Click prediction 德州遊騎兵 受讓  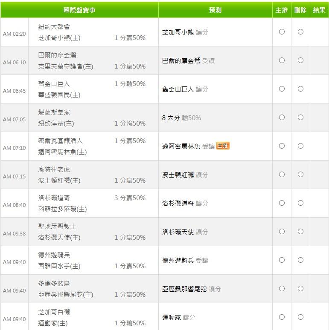pos(185,260)
